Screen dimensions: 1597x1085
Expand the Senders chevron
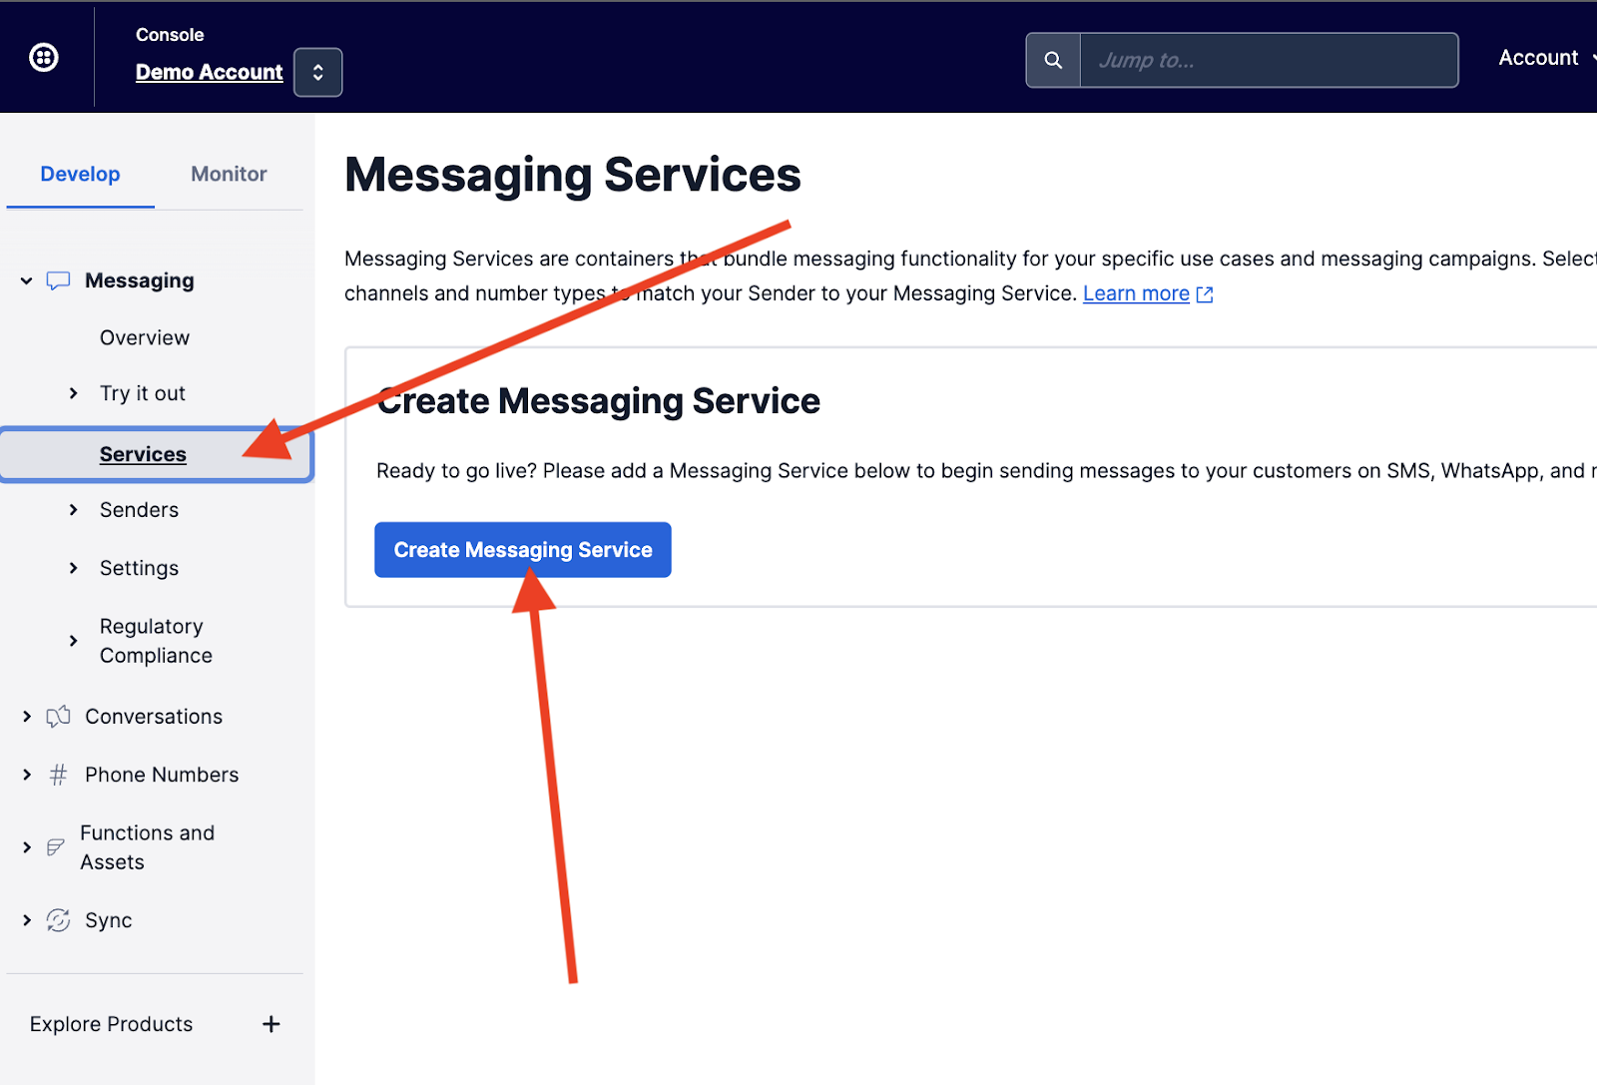(x=73, y=510)
